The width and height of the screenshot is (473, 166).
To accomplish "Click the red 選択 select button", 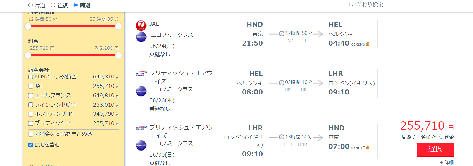I will [x=435, y=150].
